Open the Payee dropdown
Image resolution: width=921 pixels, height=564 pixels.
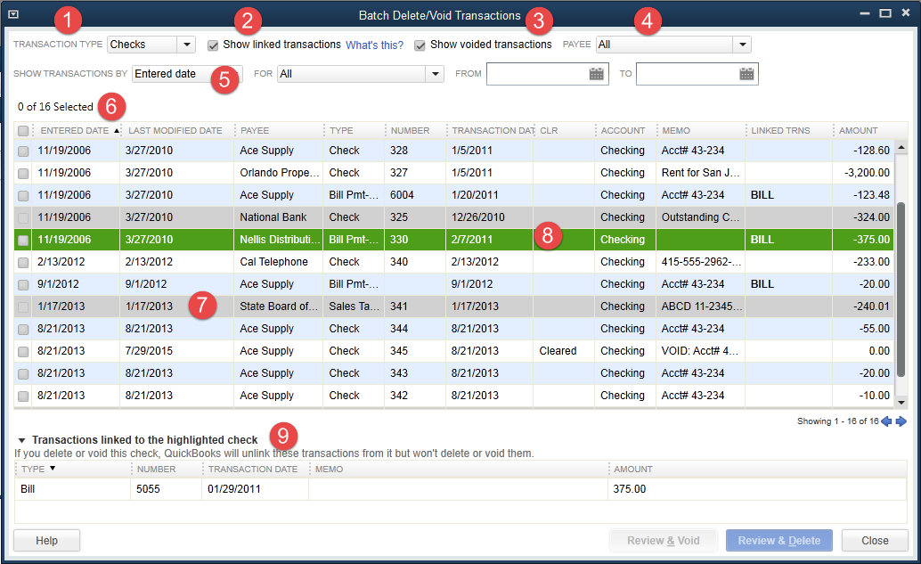[x=743, y=45]
